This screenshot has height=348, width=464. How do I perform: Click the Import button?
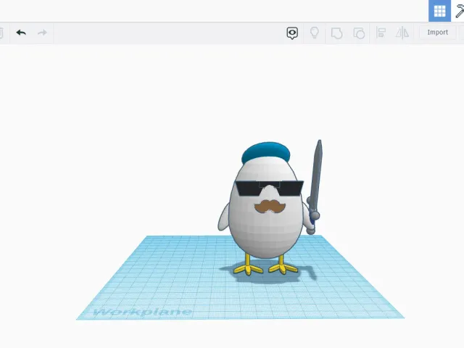(x=437, y=32)
